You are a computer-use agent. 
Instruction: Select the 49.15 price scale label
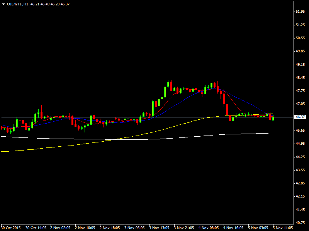(x=300, y=65)
